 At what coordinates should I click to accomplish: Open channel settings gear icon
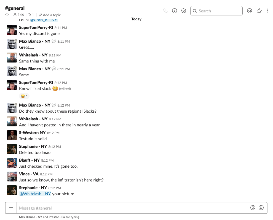point(184,11)
